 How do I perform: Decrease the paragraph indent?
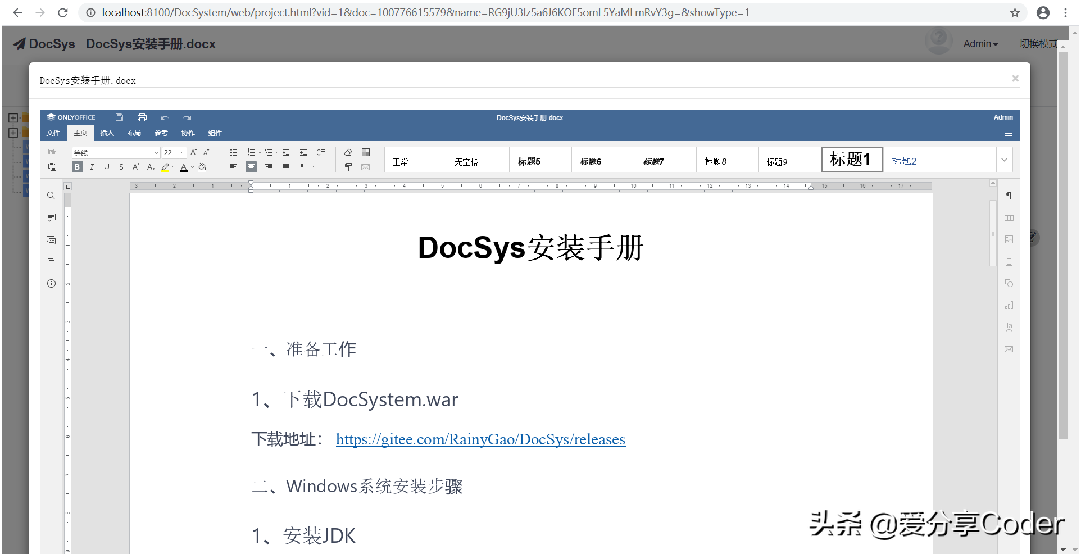tap(286, 152)
